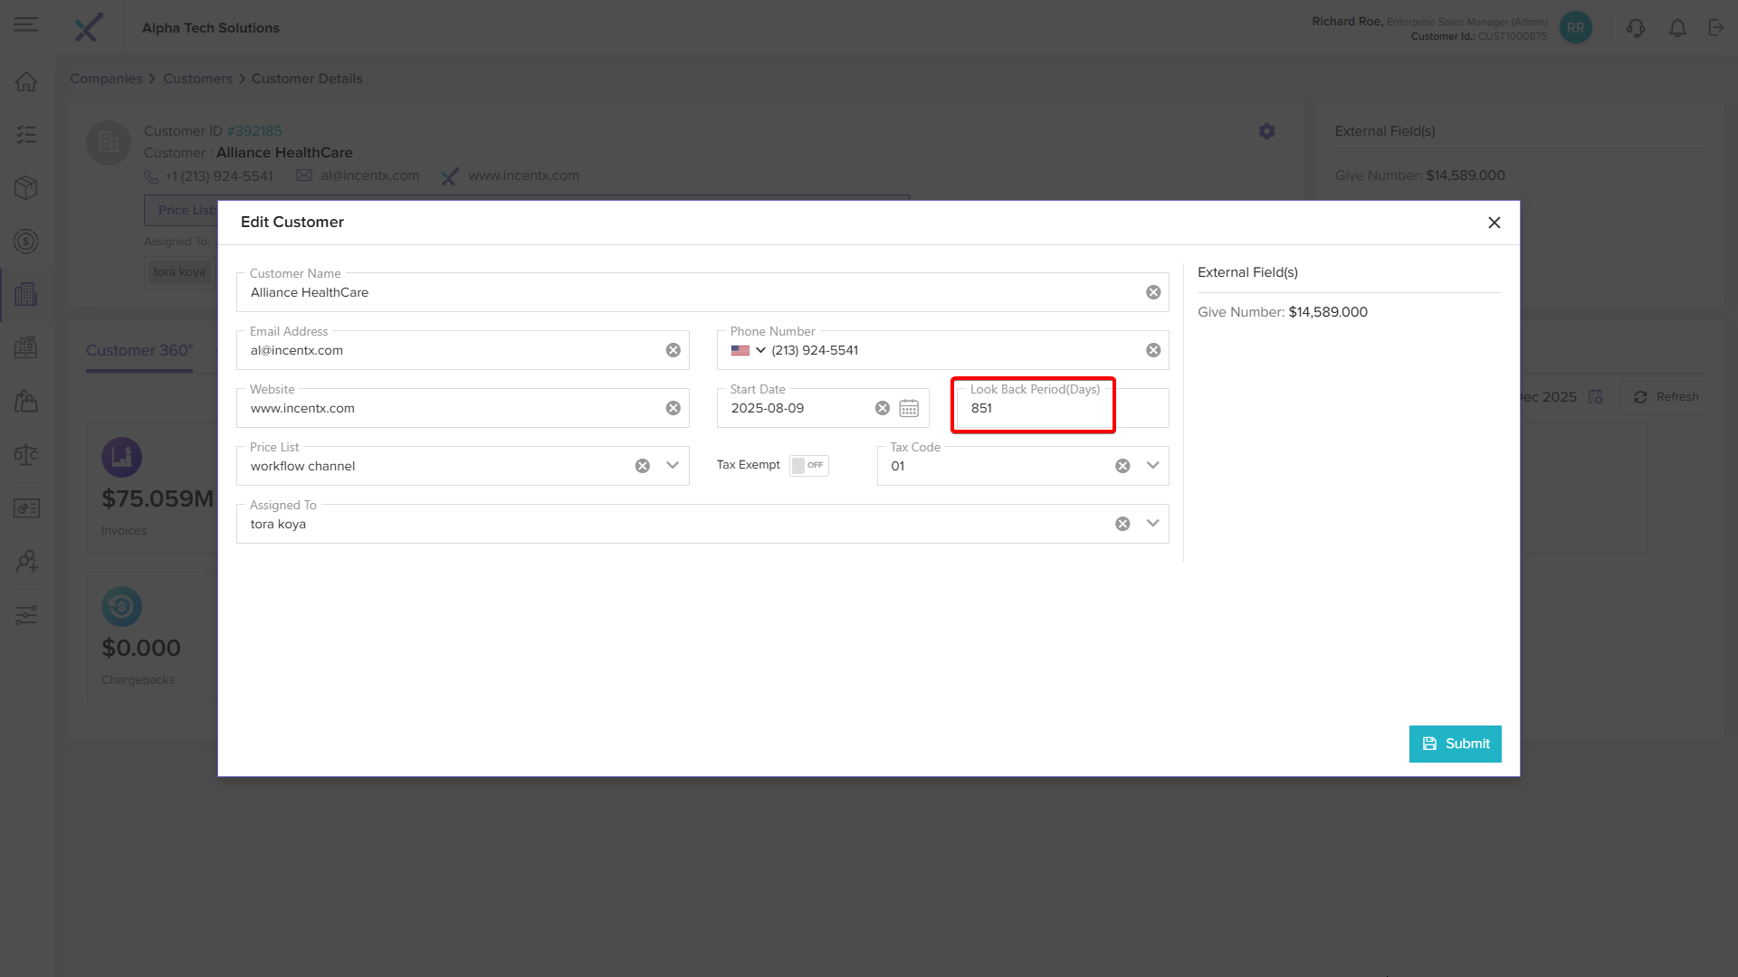This screenshot has height=977, width=1738.
Task: Open the phone country flag selector
Action: [x=749, y=350]
